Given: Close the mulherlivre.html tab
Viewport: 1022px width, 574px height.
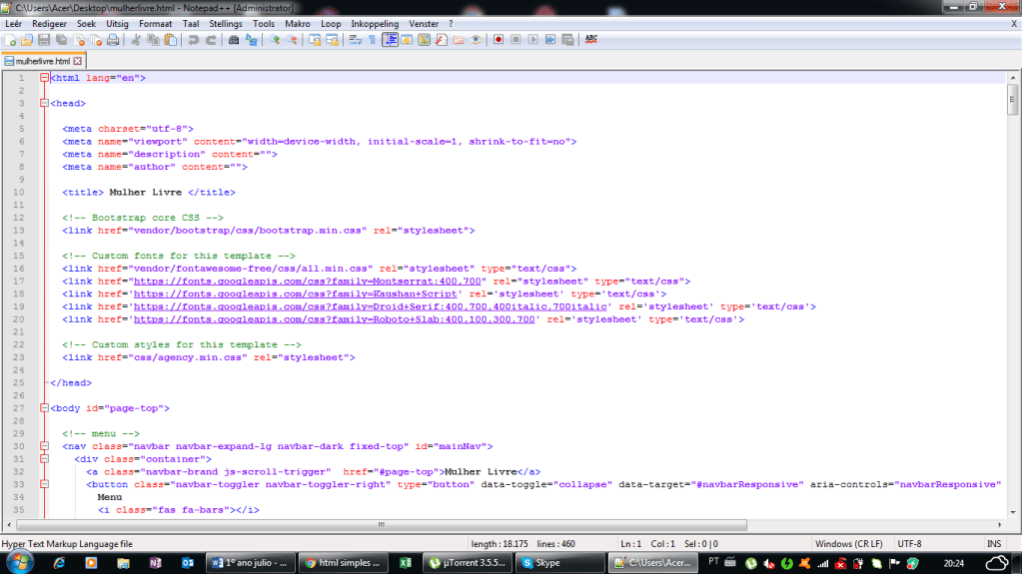Looking at the screenshot, I should pyautogui.click(x=78, y=61).
